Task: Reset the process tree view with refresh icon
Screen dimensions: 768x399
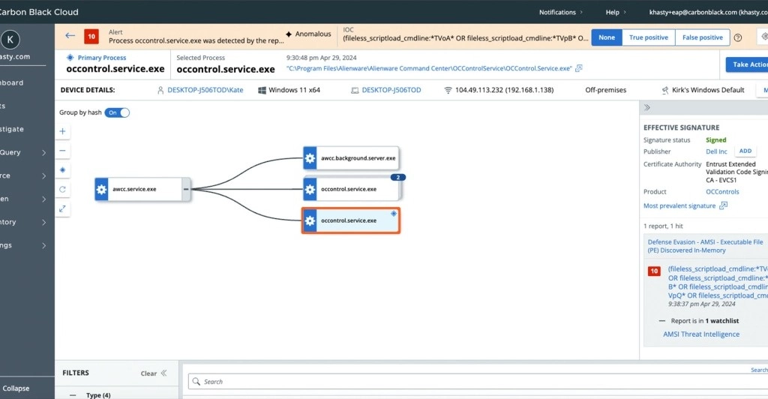Action: point(63,190)
